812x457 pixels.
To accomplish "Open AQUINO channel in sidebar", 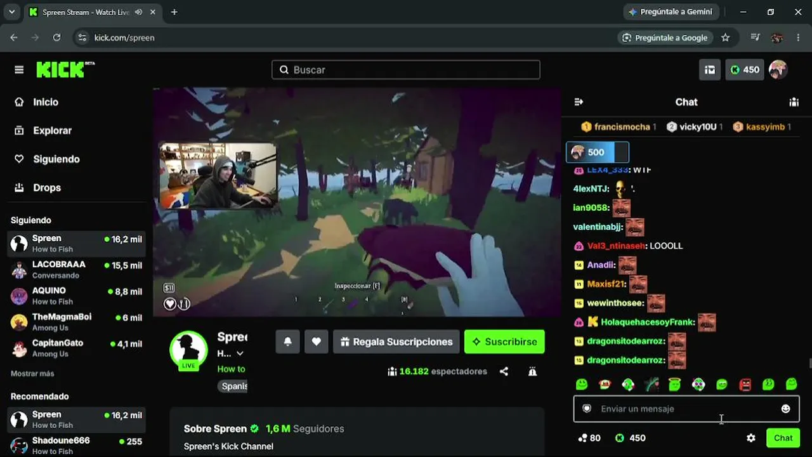I will tap(76, 296).
